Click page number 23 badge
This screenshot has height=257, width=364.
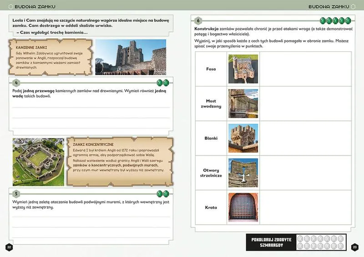(x=355, y=247)
